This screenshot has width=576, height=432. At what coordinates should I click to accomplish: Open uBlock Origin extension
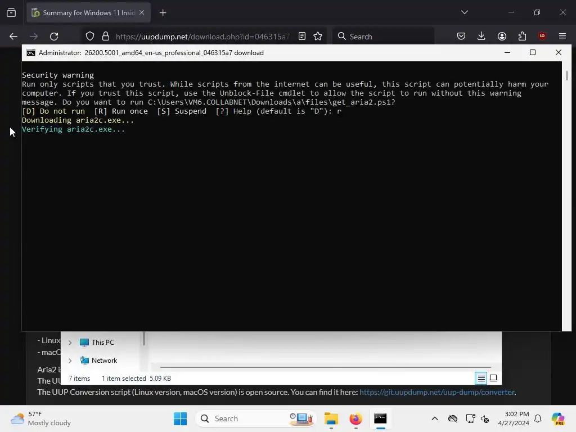click(x=542, y=36)
